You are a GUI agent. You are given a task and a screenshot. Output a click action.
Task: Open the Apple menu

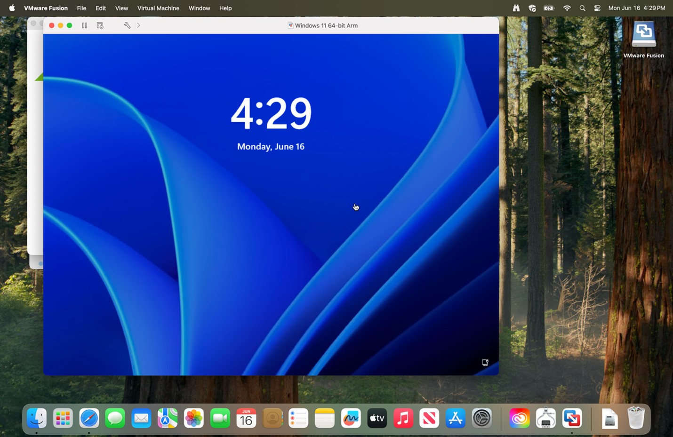(x=12, y=8)
